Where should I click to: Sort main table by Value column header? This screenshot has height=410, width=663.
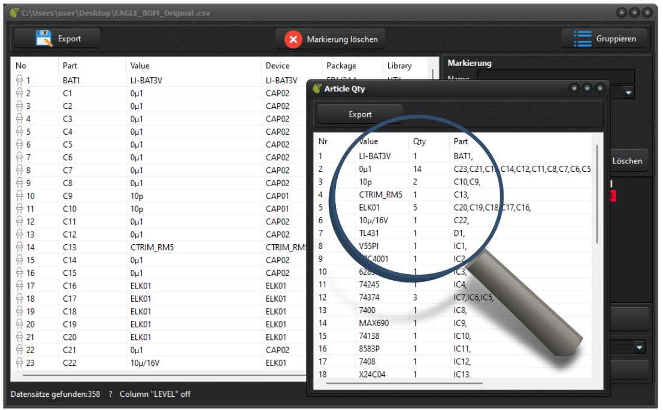pos(140,66)
